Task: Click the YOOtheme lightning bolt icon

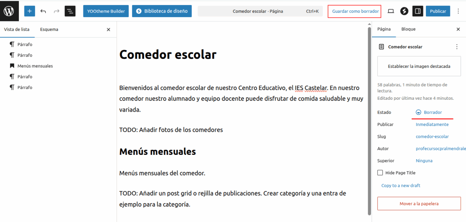Action: (x=404, y=11)
